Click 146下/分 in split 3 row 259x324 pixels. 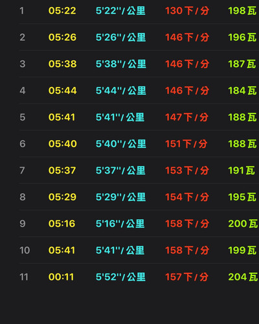coord(187,64)
